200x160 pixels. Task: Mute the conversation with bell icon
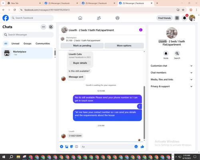tap(166, 54)
